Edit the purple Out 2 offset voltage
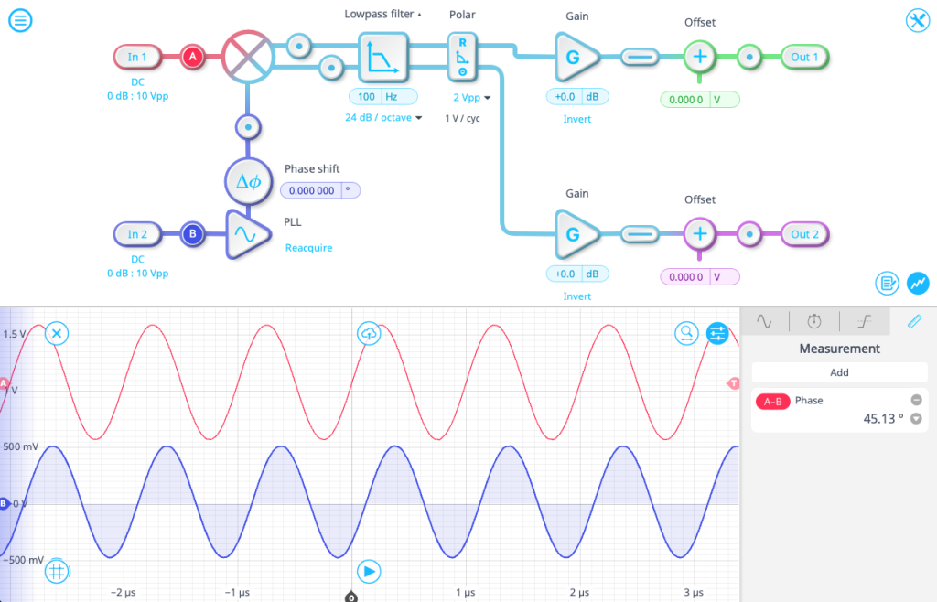Viewport: 937px width, 602px height. click(700, 277)
